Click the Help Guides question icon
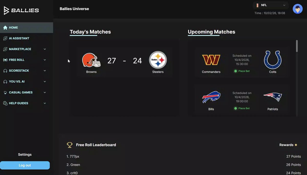The width and height of the screenshot is (307, 175). tap(5, 103)
